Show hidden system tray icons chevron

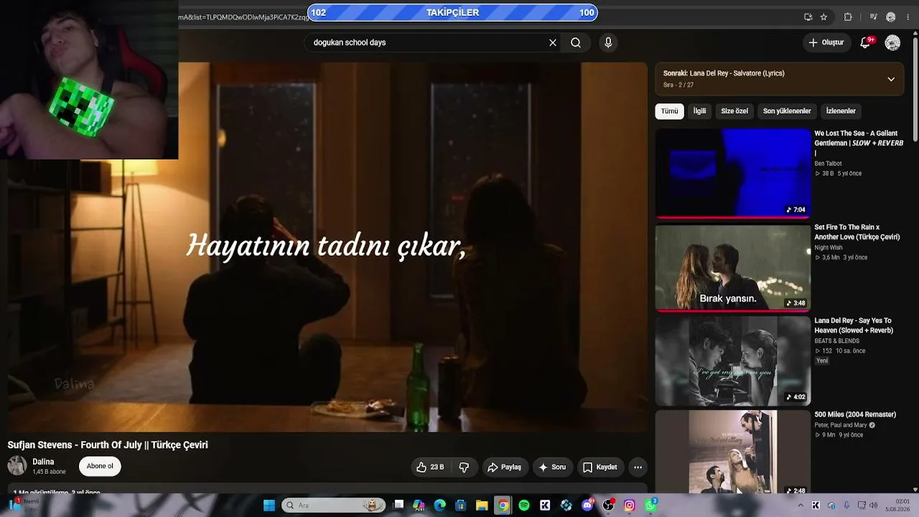click(x=801, y=506)
